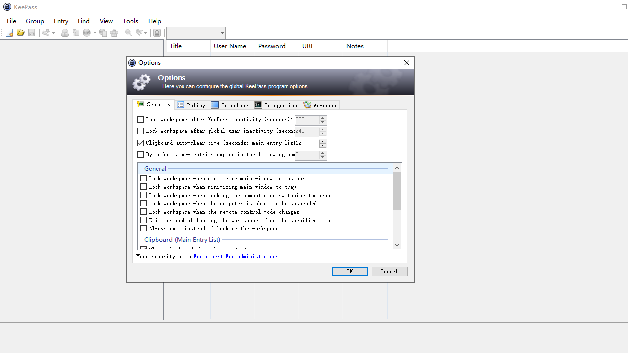628x353 pixels.
Task: Click the Save database floppy icon
Action: coord(32,33)
